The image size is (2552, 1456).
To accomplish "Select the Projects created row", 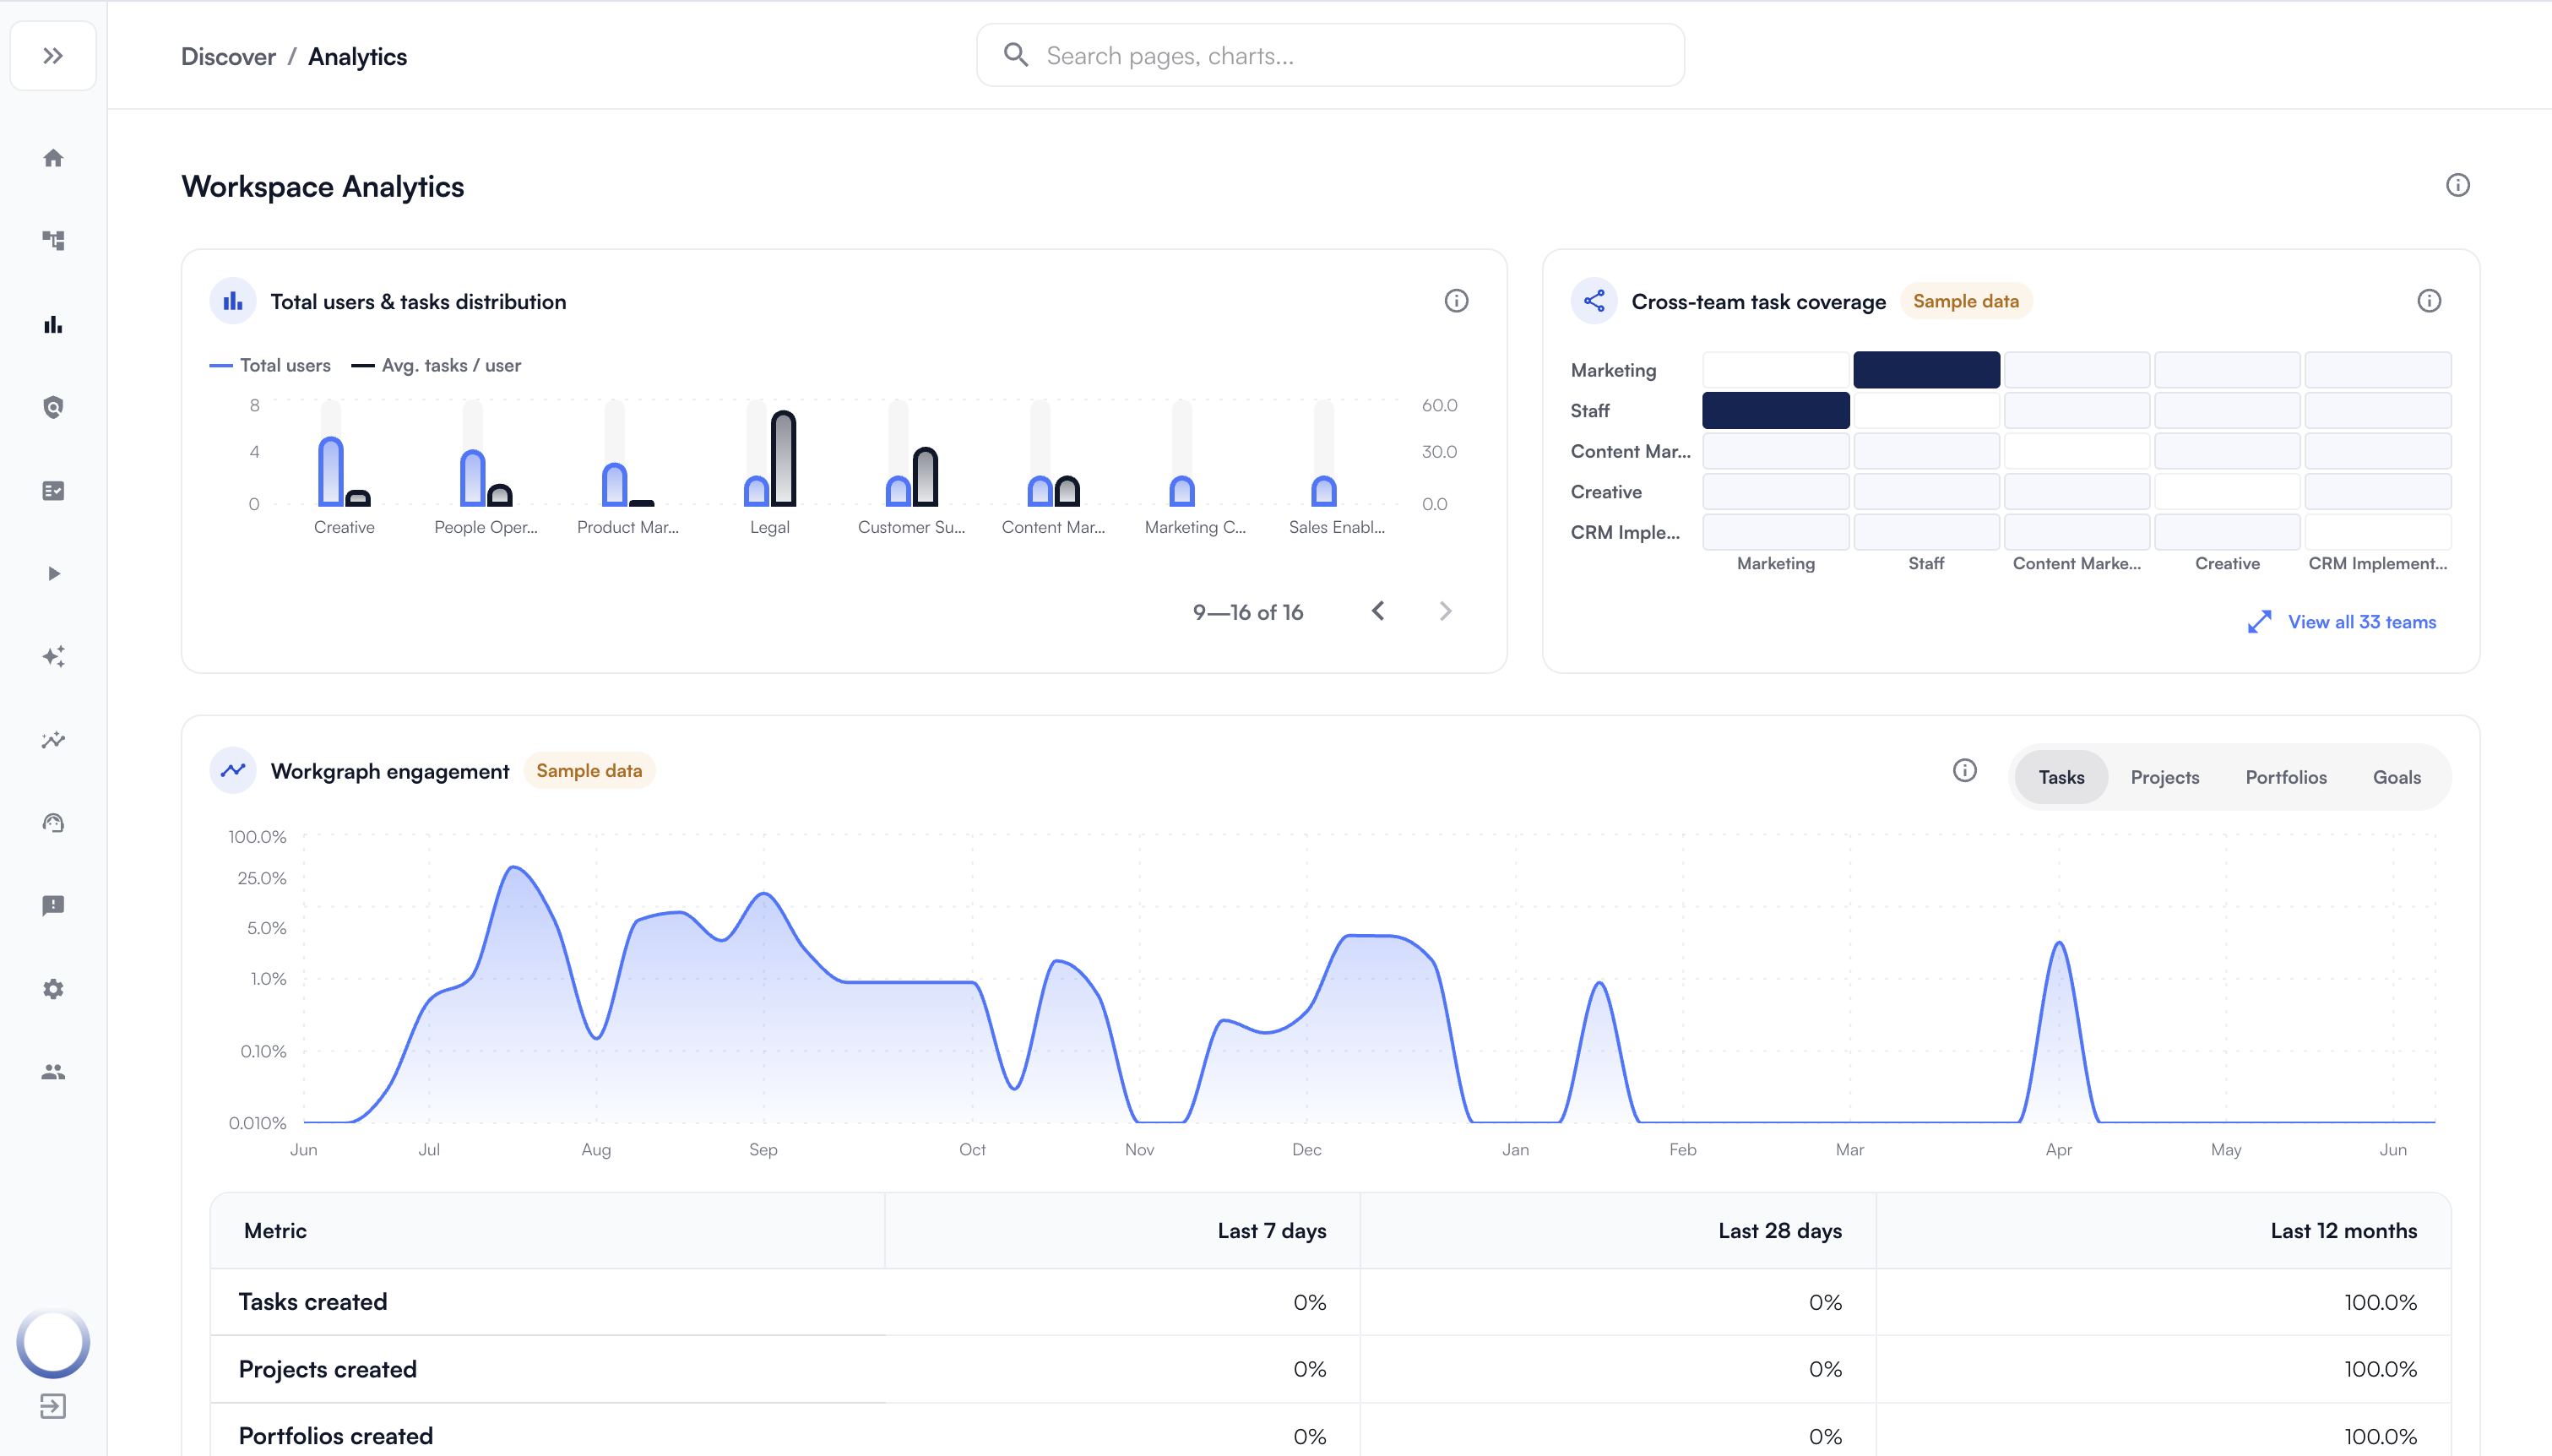I will (x=1331, y=1370).
